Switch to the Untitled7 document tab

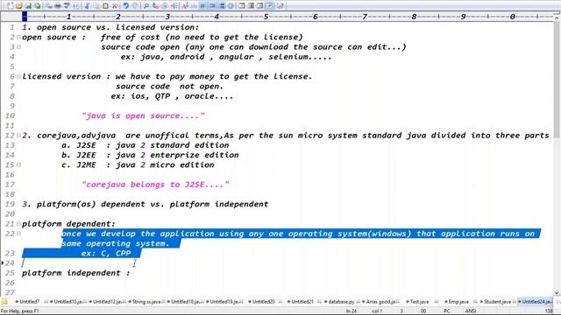[x=28, y=301]
